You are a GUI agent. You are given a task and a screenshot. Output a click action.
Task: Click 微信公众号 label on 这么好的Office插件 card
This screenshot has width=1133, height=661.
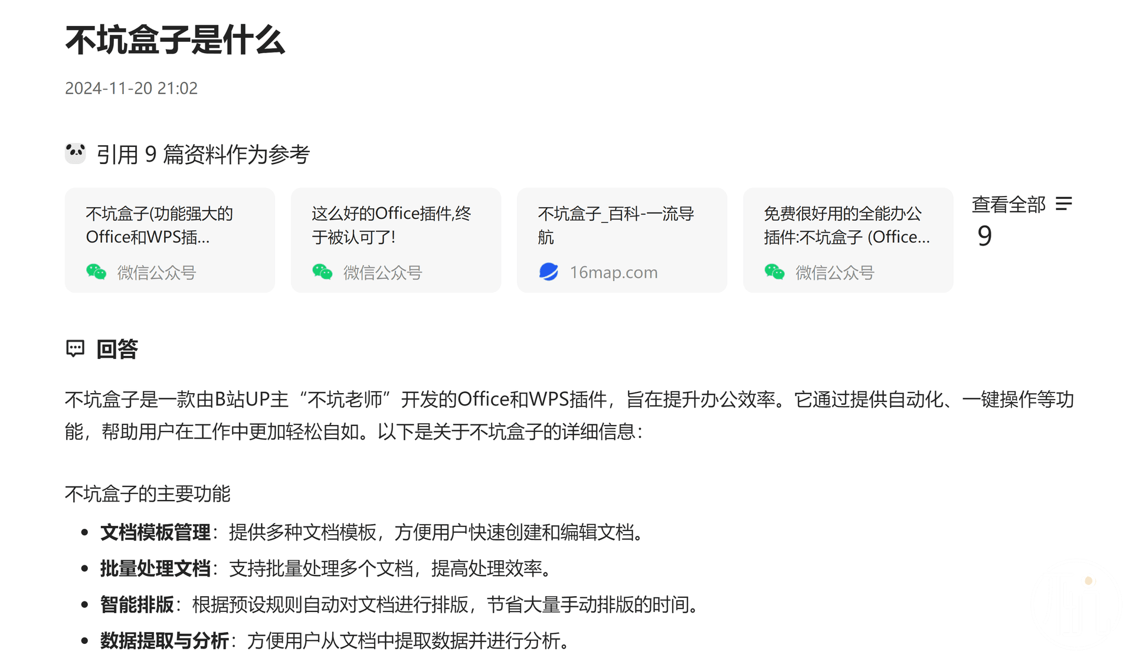point(382,272)
